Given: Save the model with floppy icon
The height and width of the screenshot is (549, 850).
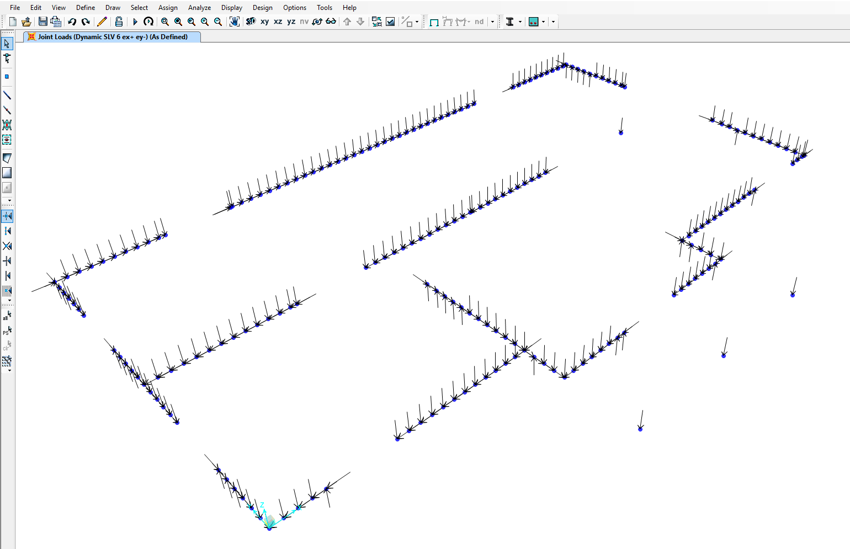Looking at the screenshot, I should click(42, 22).
